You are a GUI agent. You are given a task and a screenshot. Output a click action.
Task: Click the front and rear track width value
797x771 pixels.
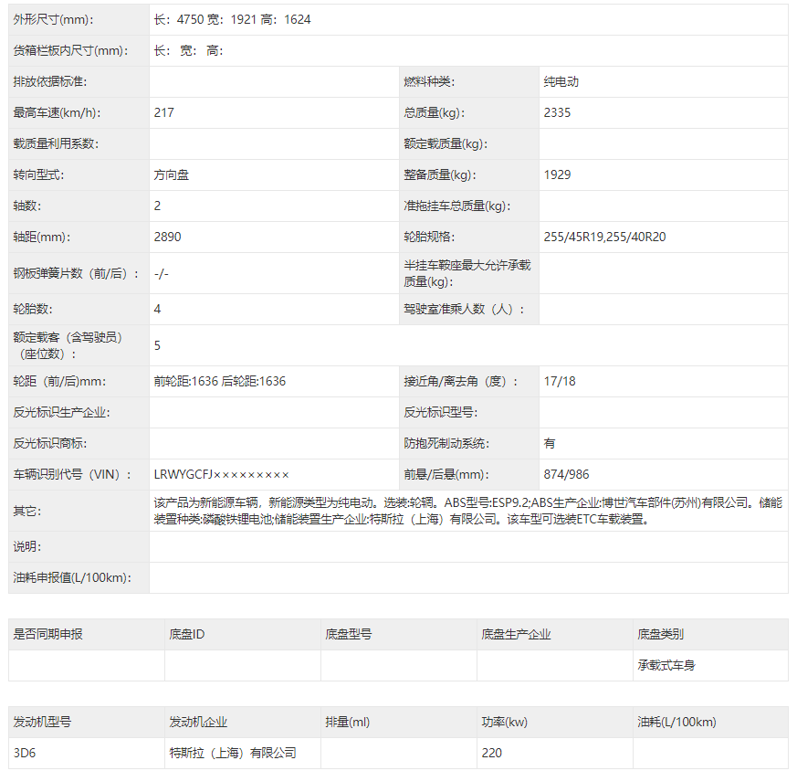[x=220, y=381]
